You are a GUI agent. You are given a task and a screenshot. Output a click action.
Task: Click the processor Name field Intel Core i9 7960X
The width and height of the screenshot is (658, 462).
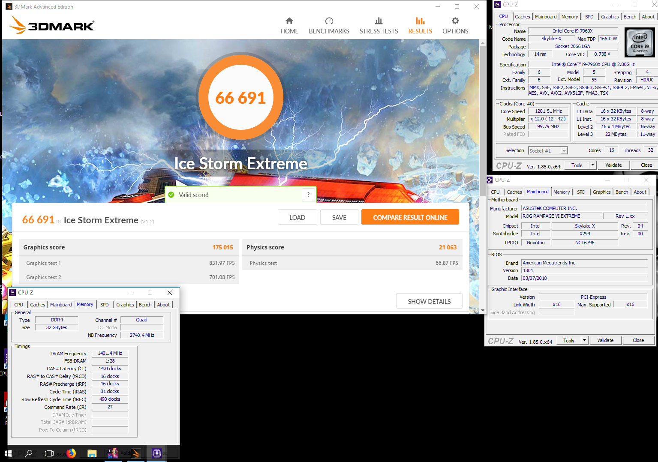pos(573,31)
